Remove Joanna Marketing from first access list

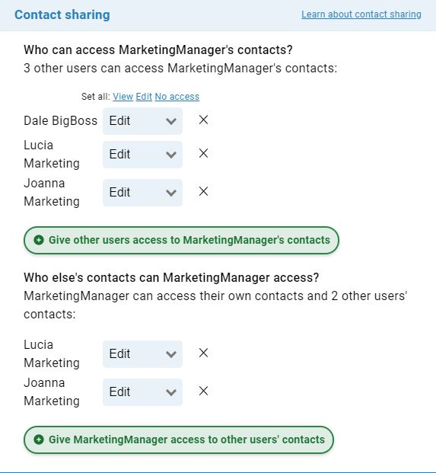point(203,191)
